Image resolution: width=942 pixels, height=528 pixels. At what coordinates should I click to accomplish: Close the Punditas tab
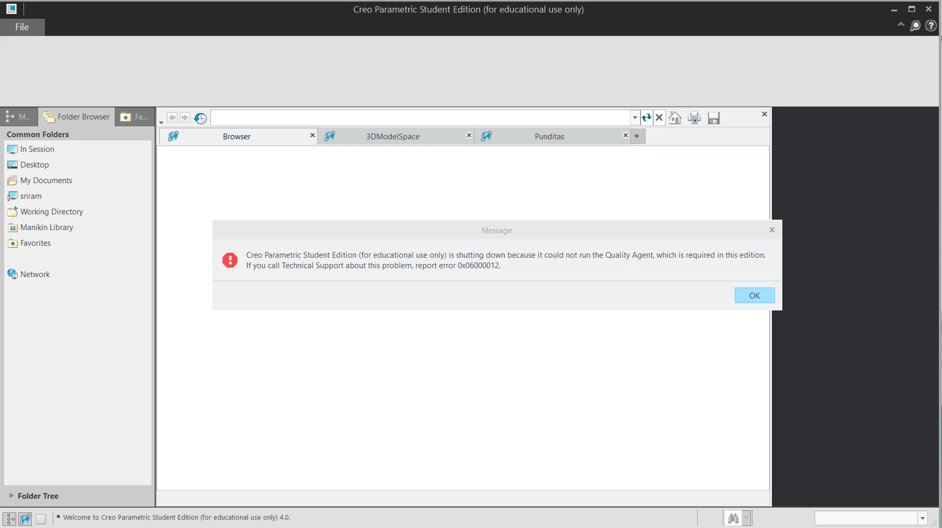626,135
